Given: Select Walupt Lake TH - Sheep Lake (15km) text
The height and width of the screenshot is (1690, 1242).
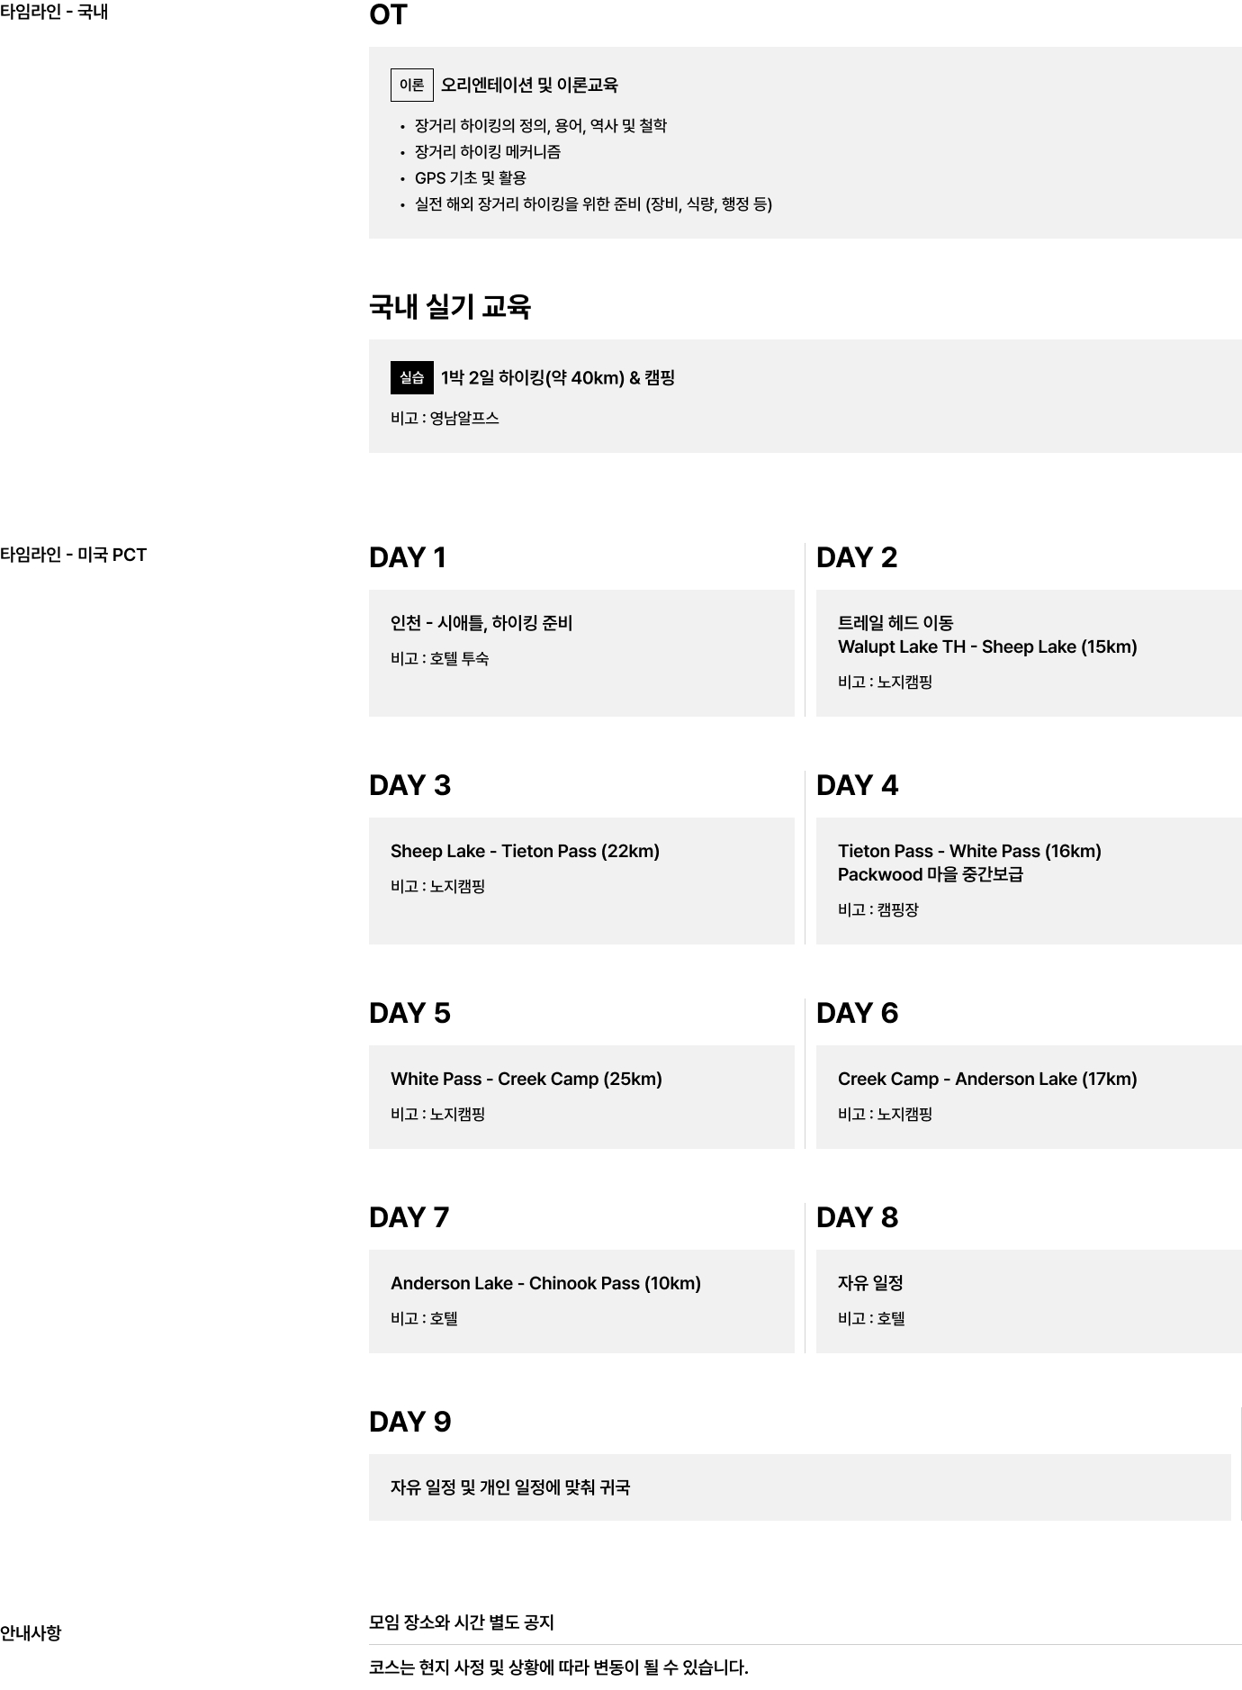Looking at the screenshot, I should click(x=987, y=646).
